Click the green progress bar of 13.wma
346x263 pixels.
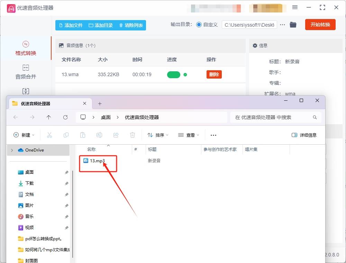coord(174,75)
